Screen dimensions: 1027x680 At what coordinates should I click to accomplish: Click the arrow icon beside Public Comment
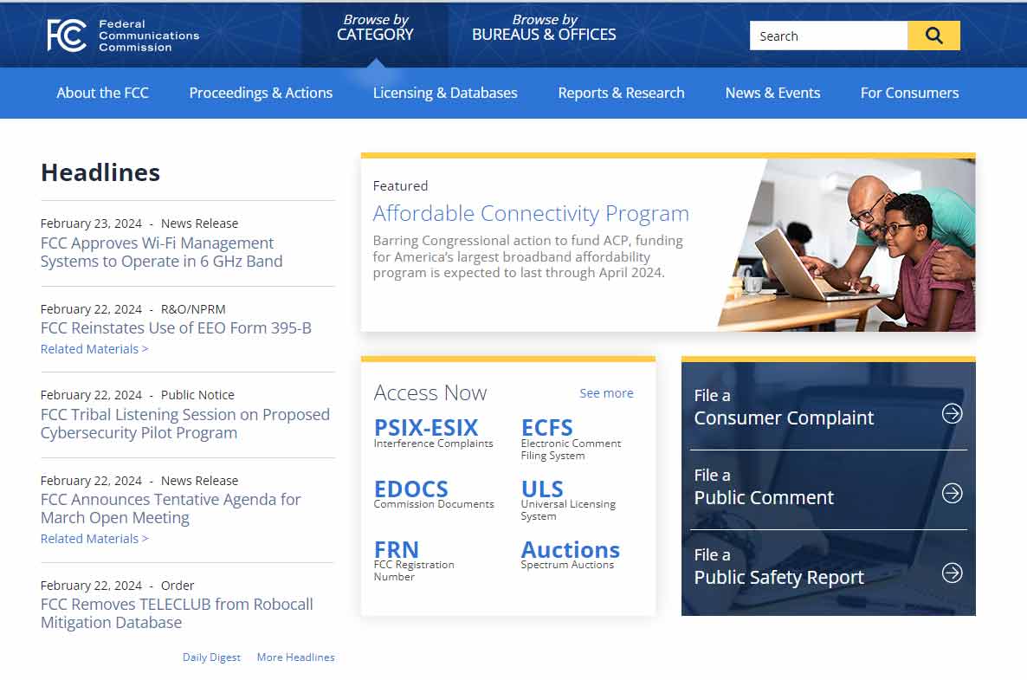point(952,493)
